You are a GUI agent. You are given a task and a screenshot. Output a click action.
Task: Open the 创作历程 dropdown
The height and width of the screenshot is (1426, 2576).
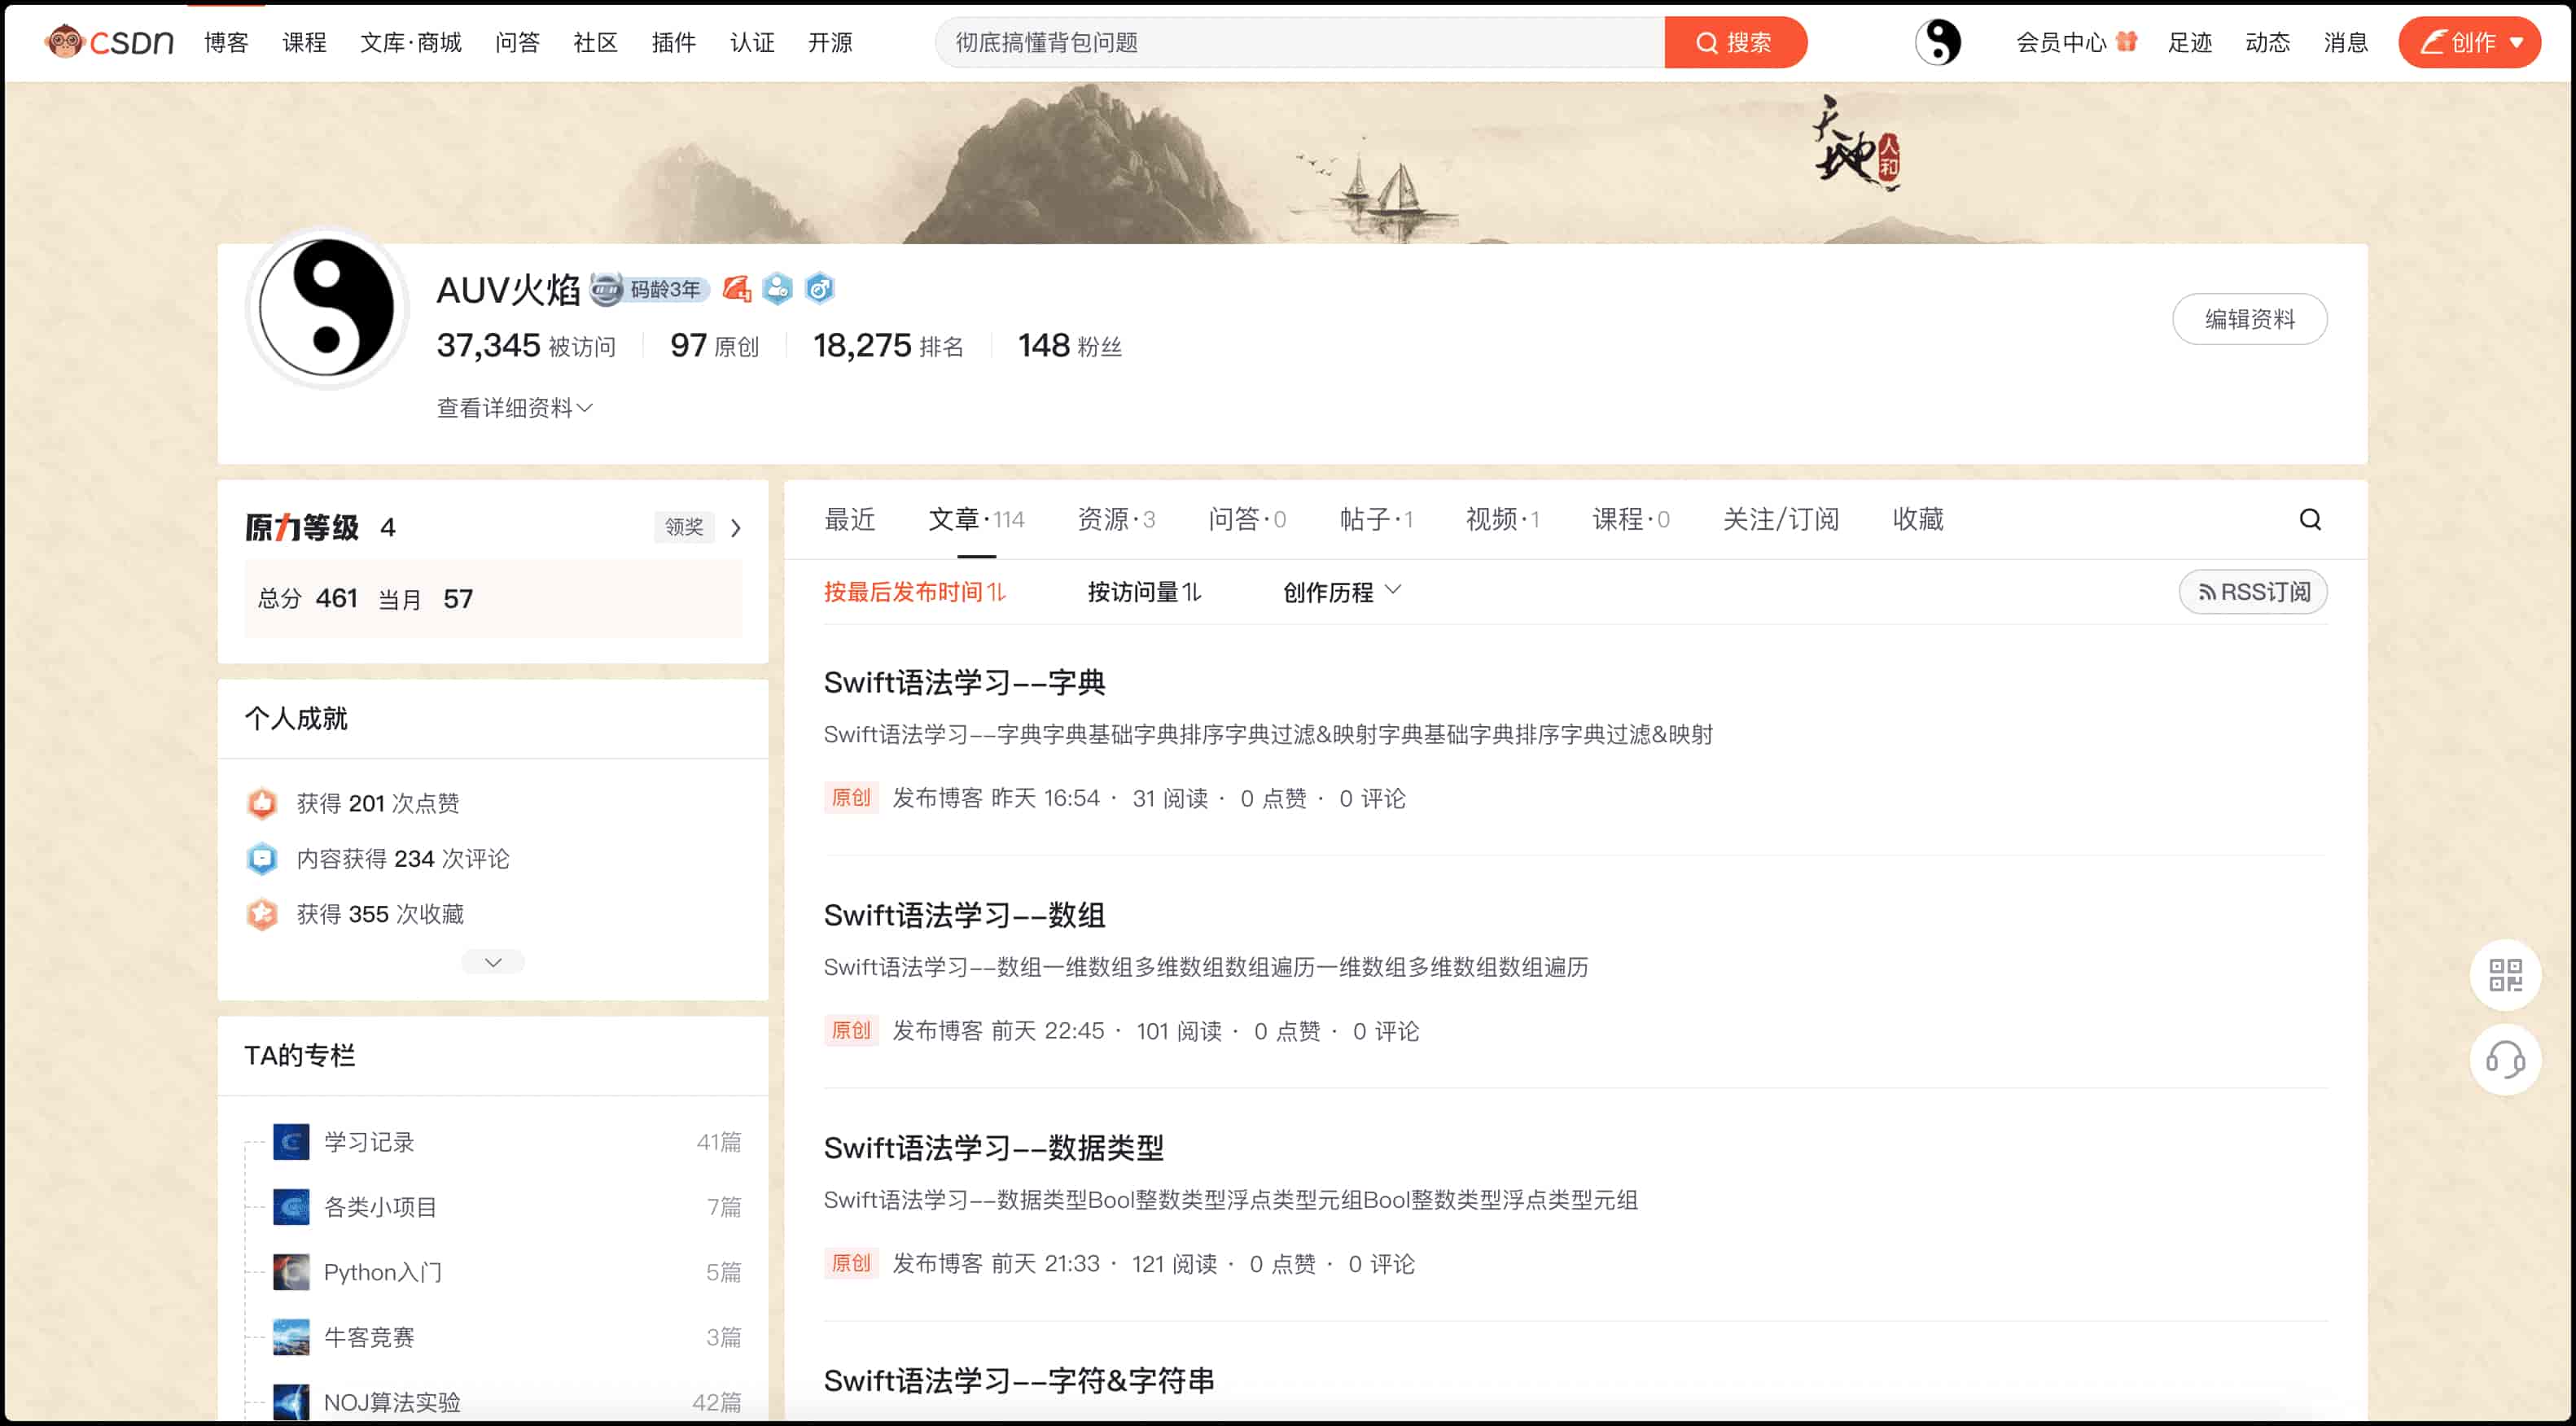[x=1342, y=592]
